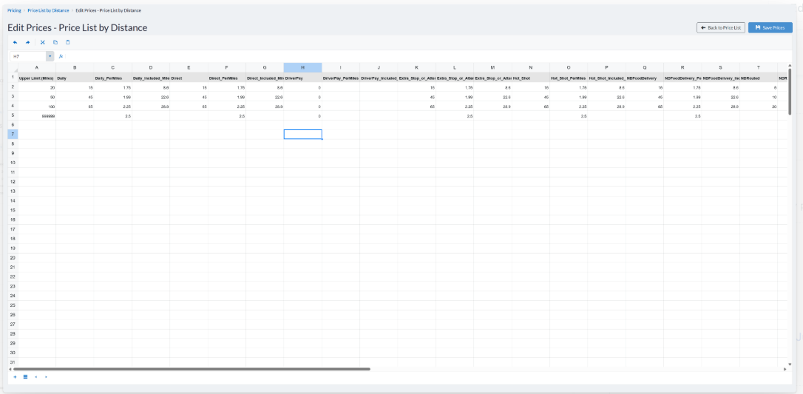Select row 7 header
This screenshot has width=803, height=394.
[13, 134]
